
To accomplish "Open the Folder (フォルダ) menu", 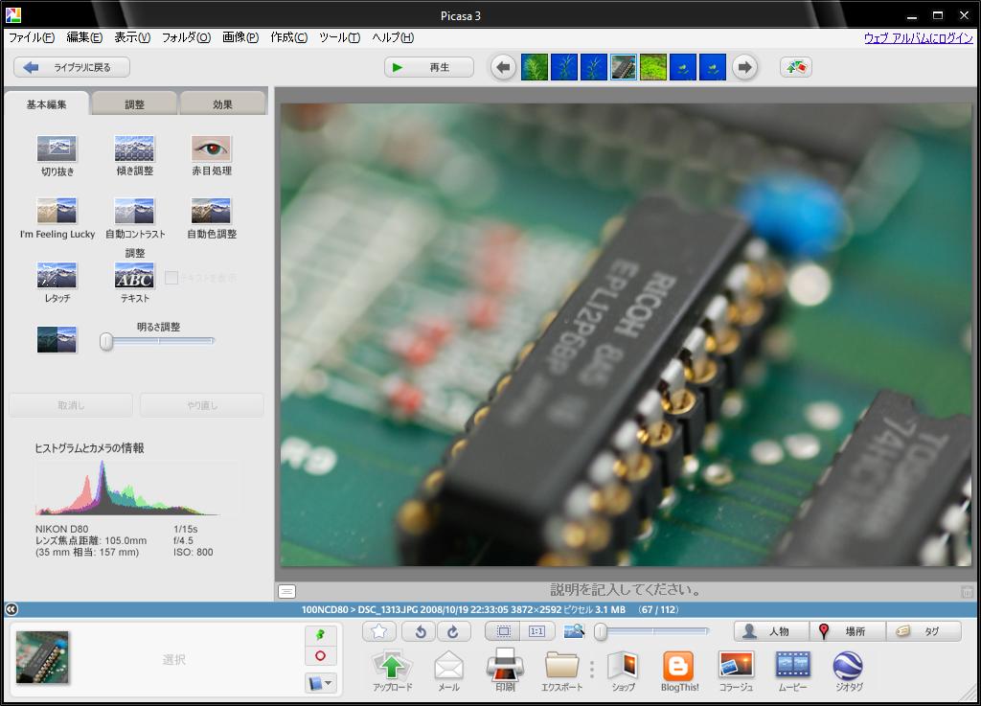I will [x=186, y=37].
